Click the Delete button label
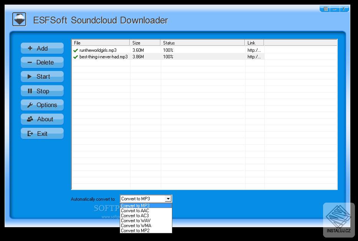The width and height of the screenshot is (358, 241). tap(45, 63)
